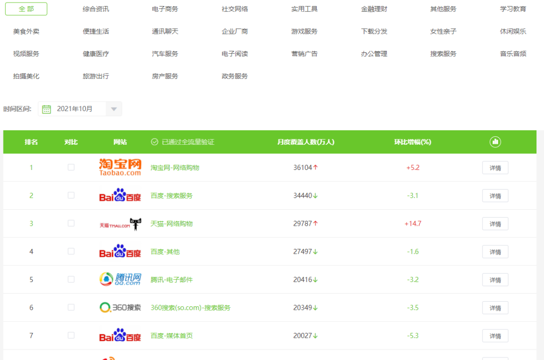Select the 女性亲子 category
This screenshot has width=544, height=360.
tap(443, 32)
